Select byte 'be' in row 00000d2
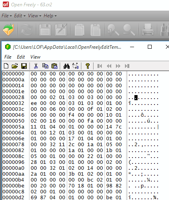Viewport: 169px width, 200px height. click(x=109, y=198)
